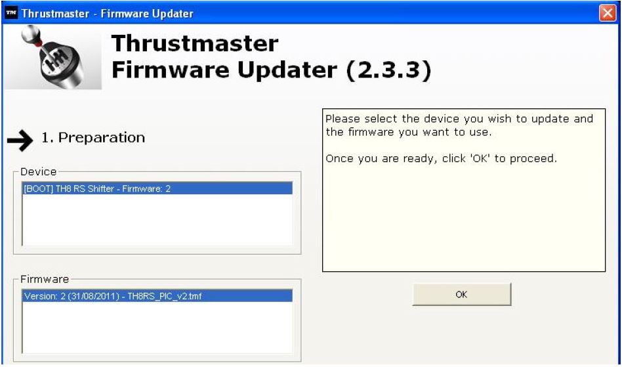This screenshot has width=622, height=367.
Task: Click the gear shifter logo image
Action: [x=52, y=56]
